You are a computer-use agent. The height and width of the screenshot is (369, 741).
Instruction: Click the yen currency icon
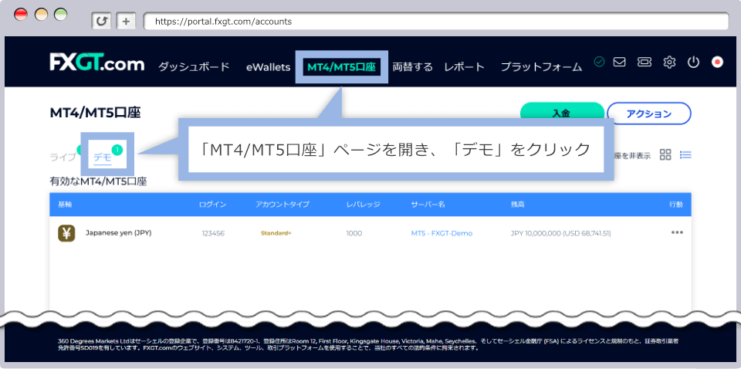click(x=66, y=233)
